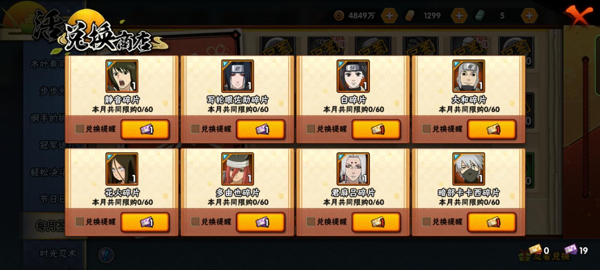Tap the 多由也碎片 character portrait
600x270 pixels.
click(x=237, y=169)
